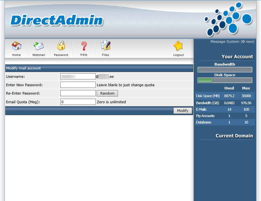Open the Help question mark icon

point(84,46)
